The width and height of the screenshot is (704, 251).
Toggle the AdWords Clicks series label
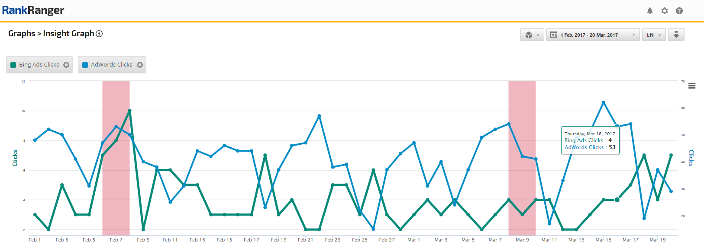pos(112,65)
